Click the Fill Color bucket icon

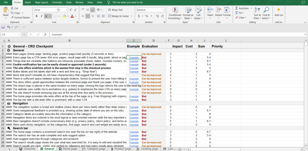pyautogui.click(x=64, y=16)
